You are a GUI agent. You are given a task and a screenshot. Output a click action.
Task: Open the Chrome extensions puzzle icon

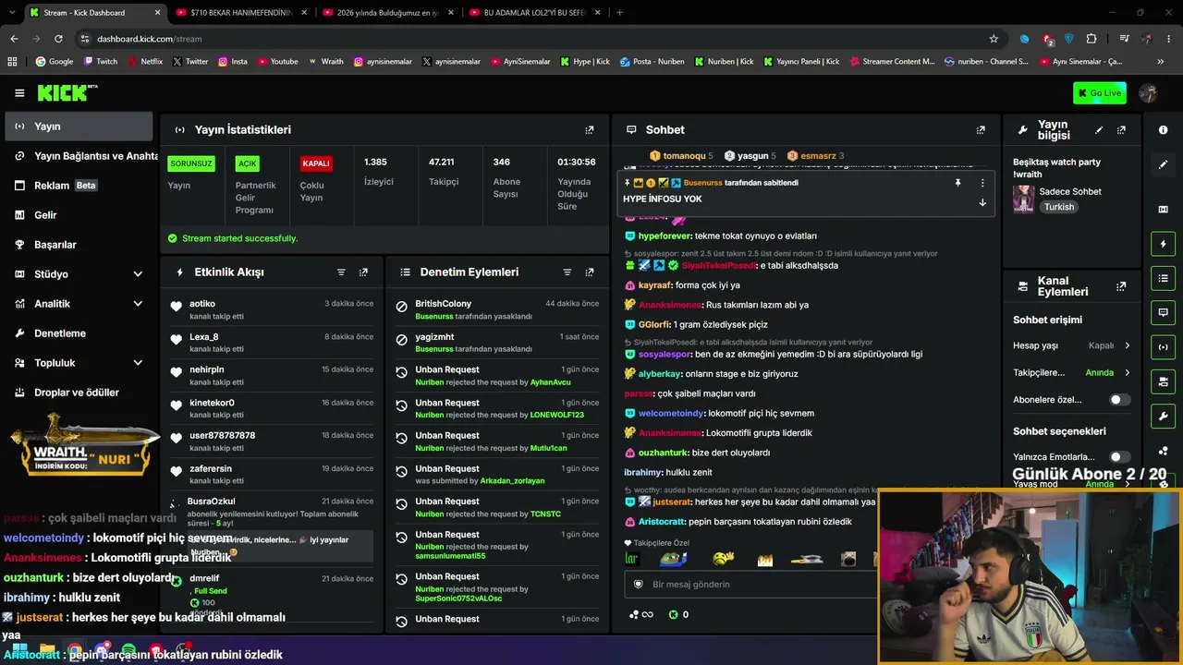[1092, 39]
